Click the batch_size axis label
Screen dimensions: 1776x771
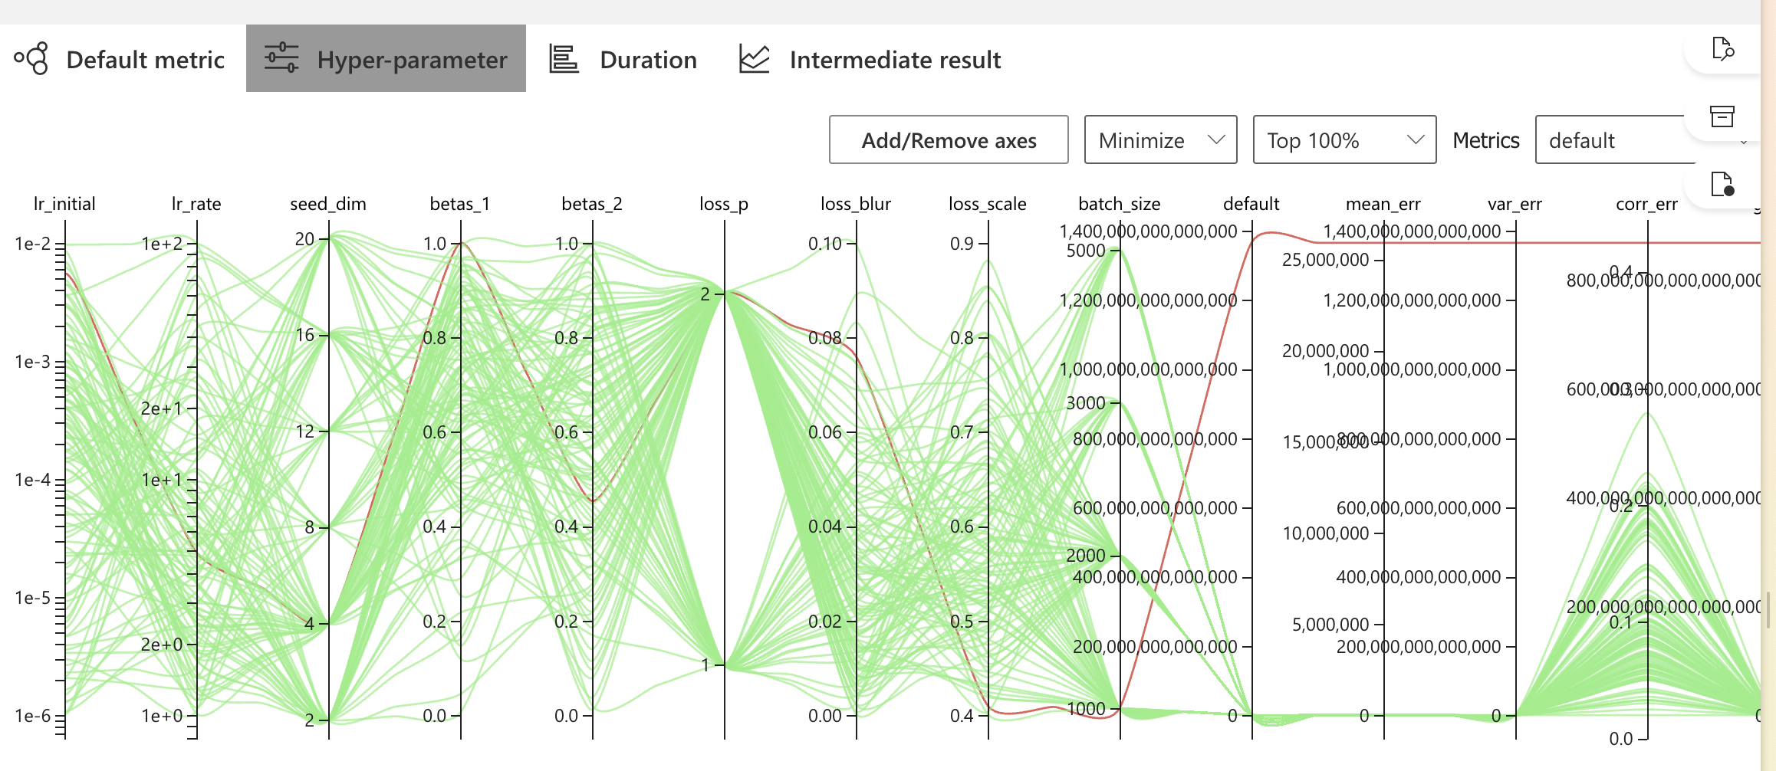pos(1119,203)
